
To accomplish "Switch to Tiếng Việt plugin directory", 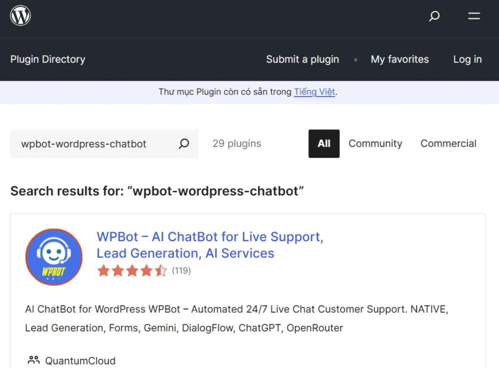I will click(x=314, y=92).
